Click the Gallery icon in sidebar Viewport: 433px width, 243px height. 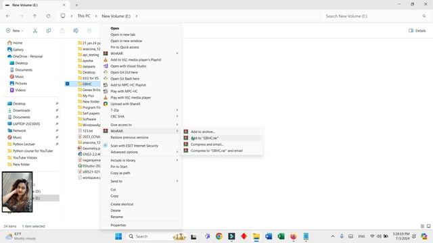coord(9,49)
